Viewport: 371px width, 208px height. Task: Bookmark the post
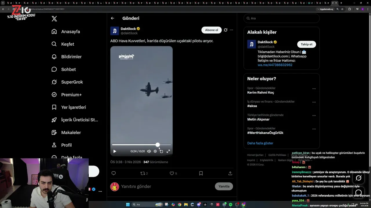click(201, 173)
